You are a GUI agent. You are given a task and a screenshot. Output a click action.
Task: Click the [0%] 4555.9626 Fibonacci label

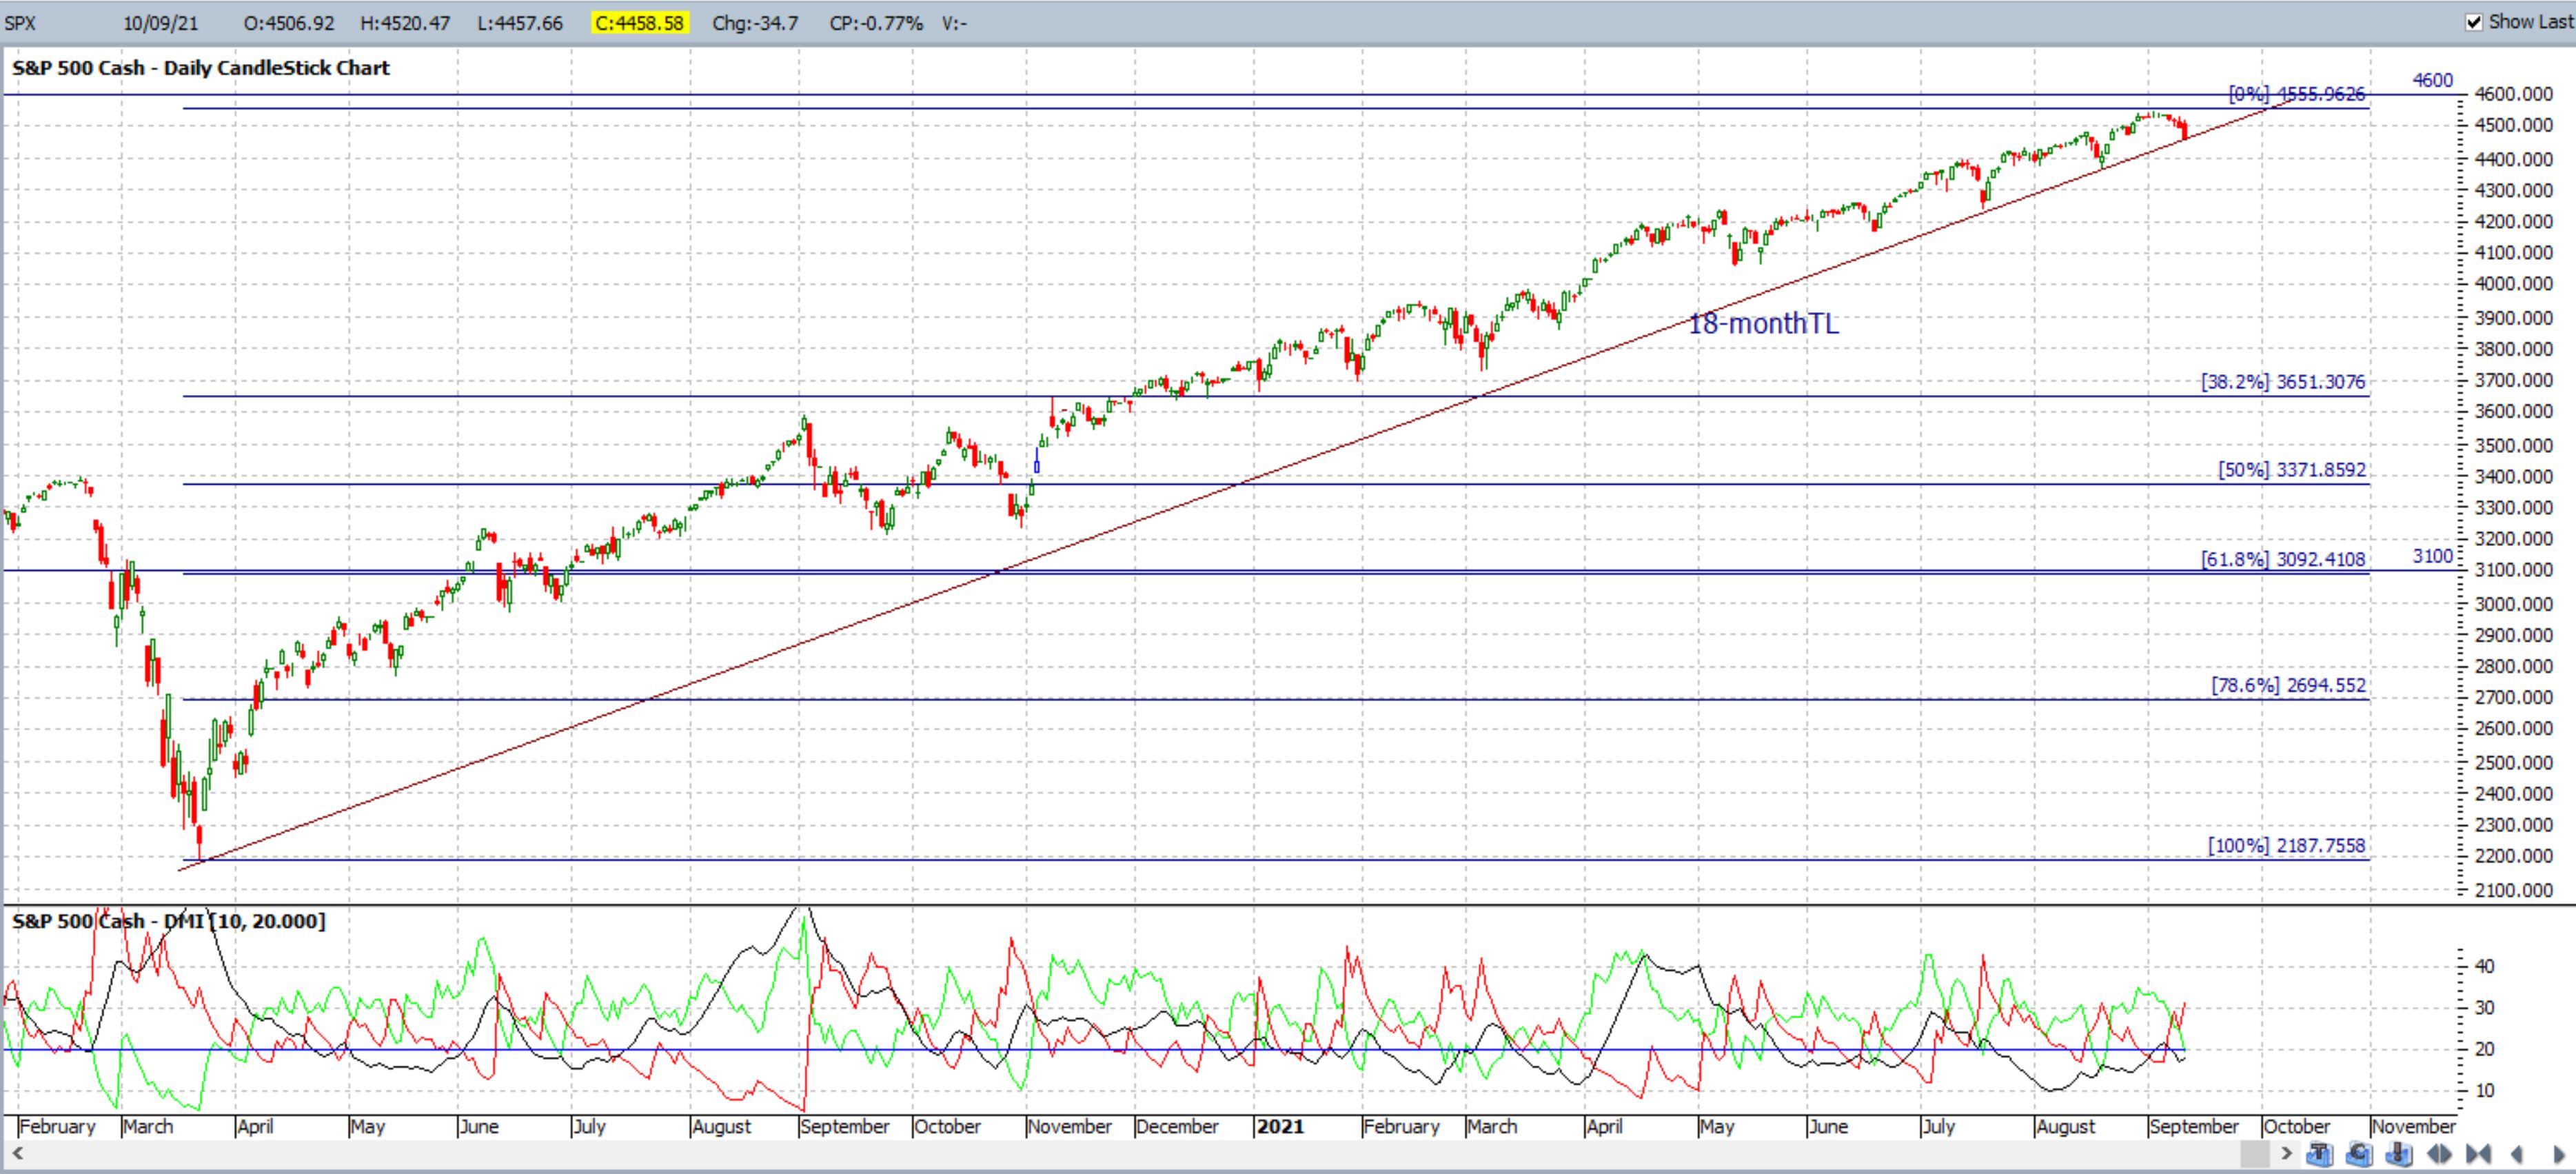[2297, 94]
